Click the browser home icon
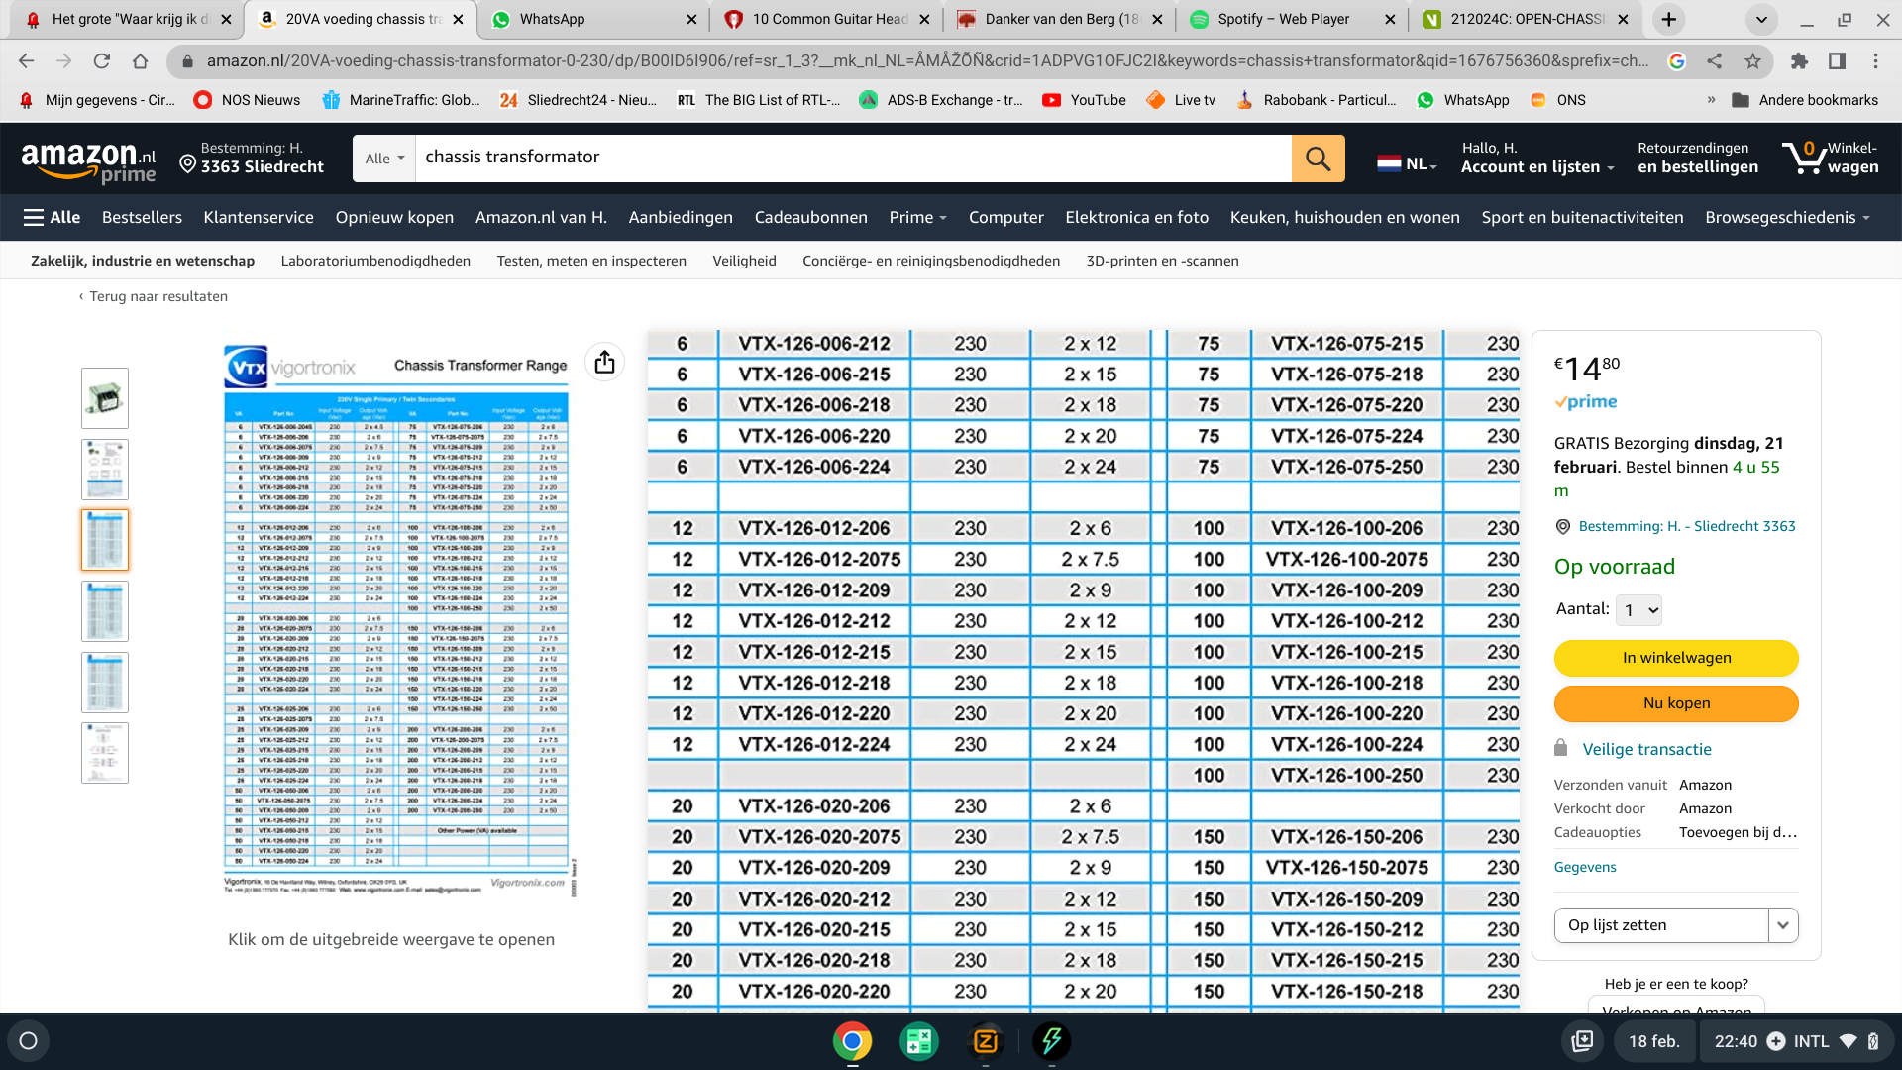 click(141, 61)
